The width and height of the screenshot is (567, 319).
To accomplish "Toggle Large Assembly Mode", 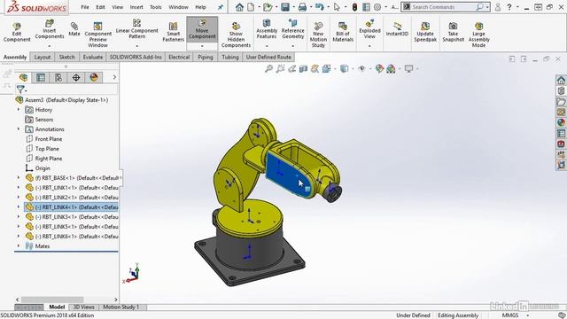I will coord(478,35).
